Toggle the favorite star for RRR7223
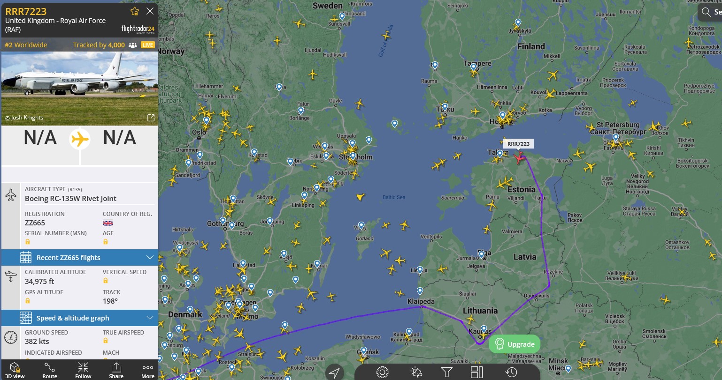 pos(135,11)
